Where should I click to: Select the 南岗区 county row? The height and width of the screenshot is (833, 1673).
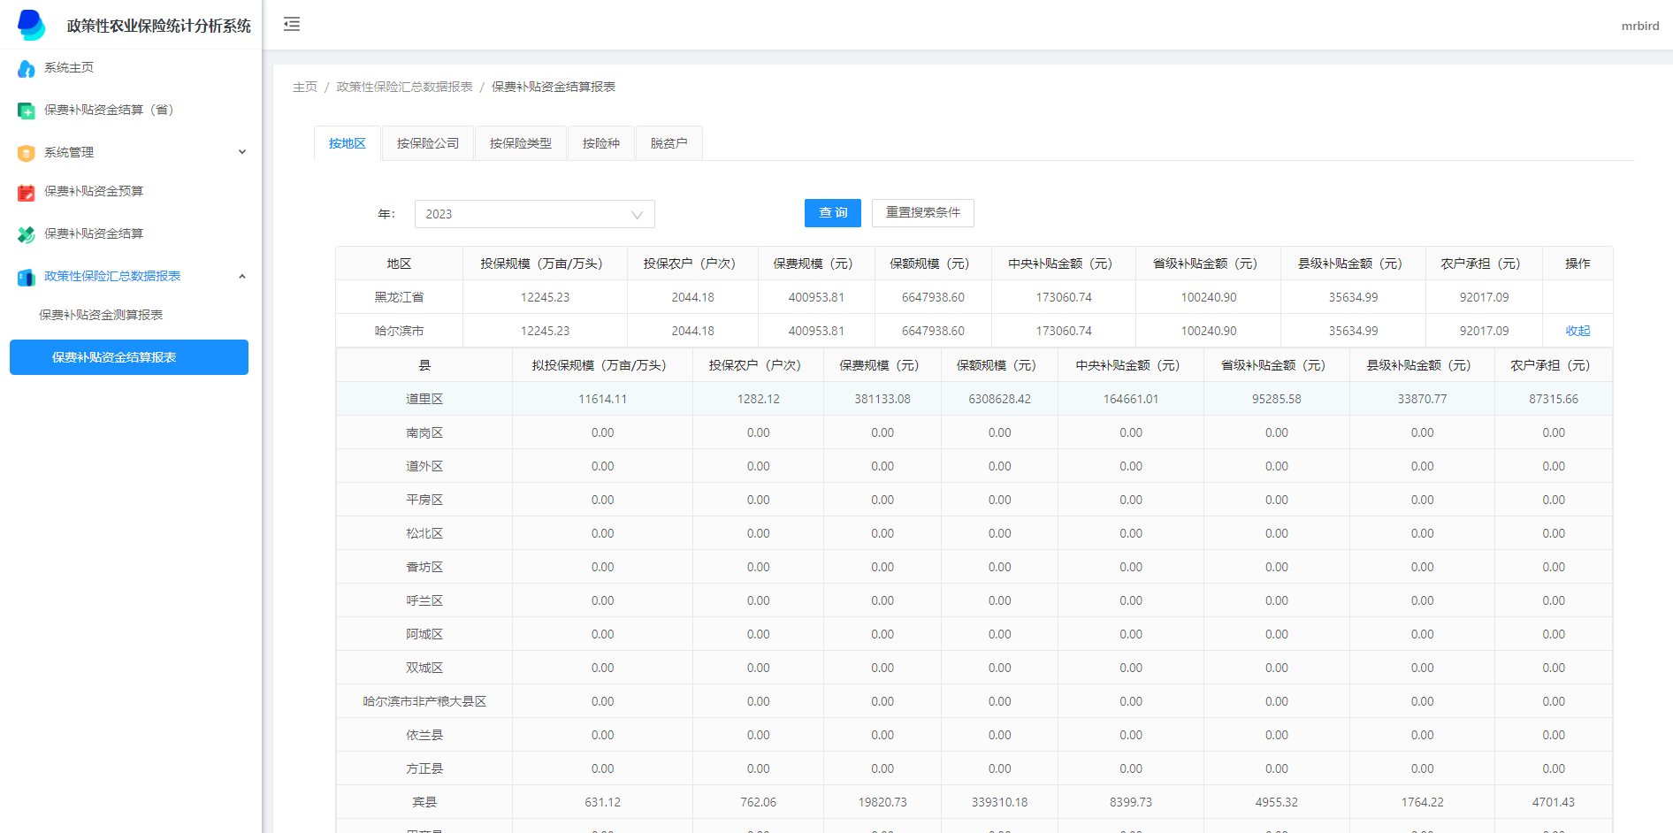(974, 432)
